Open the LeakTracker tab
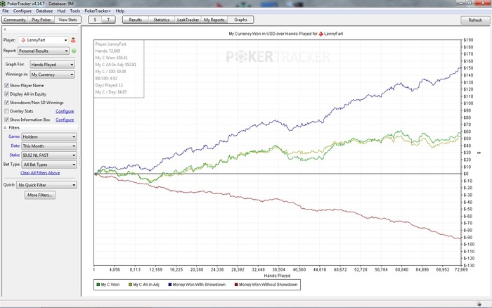 188,20
